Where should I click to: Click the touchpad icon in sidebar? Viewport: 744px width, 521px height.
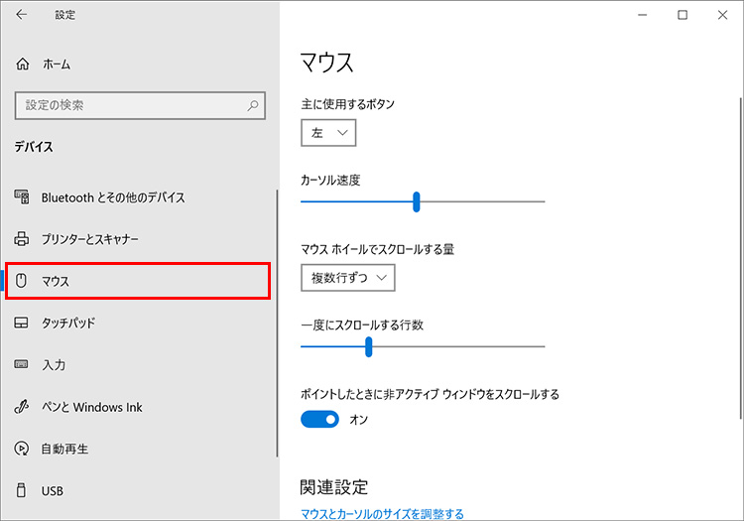click(x=23, y=324)
